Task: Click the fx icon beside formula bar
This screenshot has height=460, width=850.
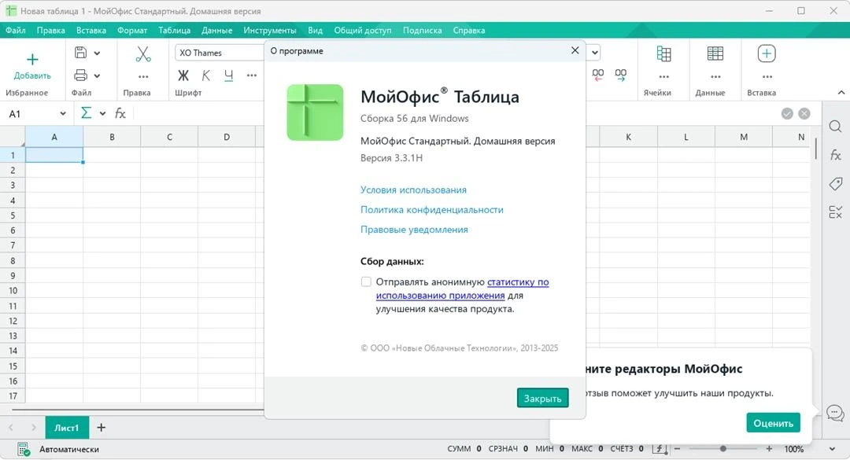Action: point(120,113)
